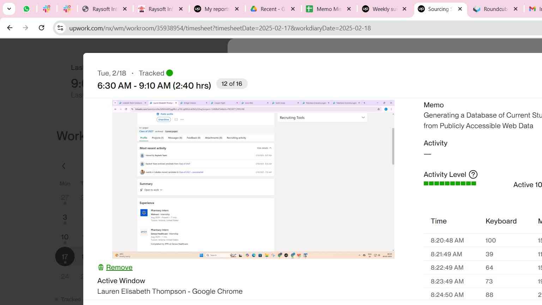
Task: Click the previous month chevron in background calendar
Action: [64, 166]
